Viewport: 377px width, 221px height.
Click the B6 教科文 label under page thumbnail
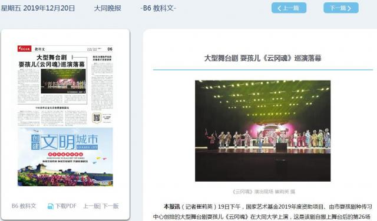click(24, 206)
